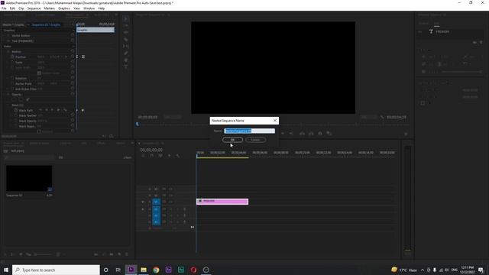489x275 pixels.
Task: Switch to Edit tab in Essential Graphics
Action: pos(437,24)
